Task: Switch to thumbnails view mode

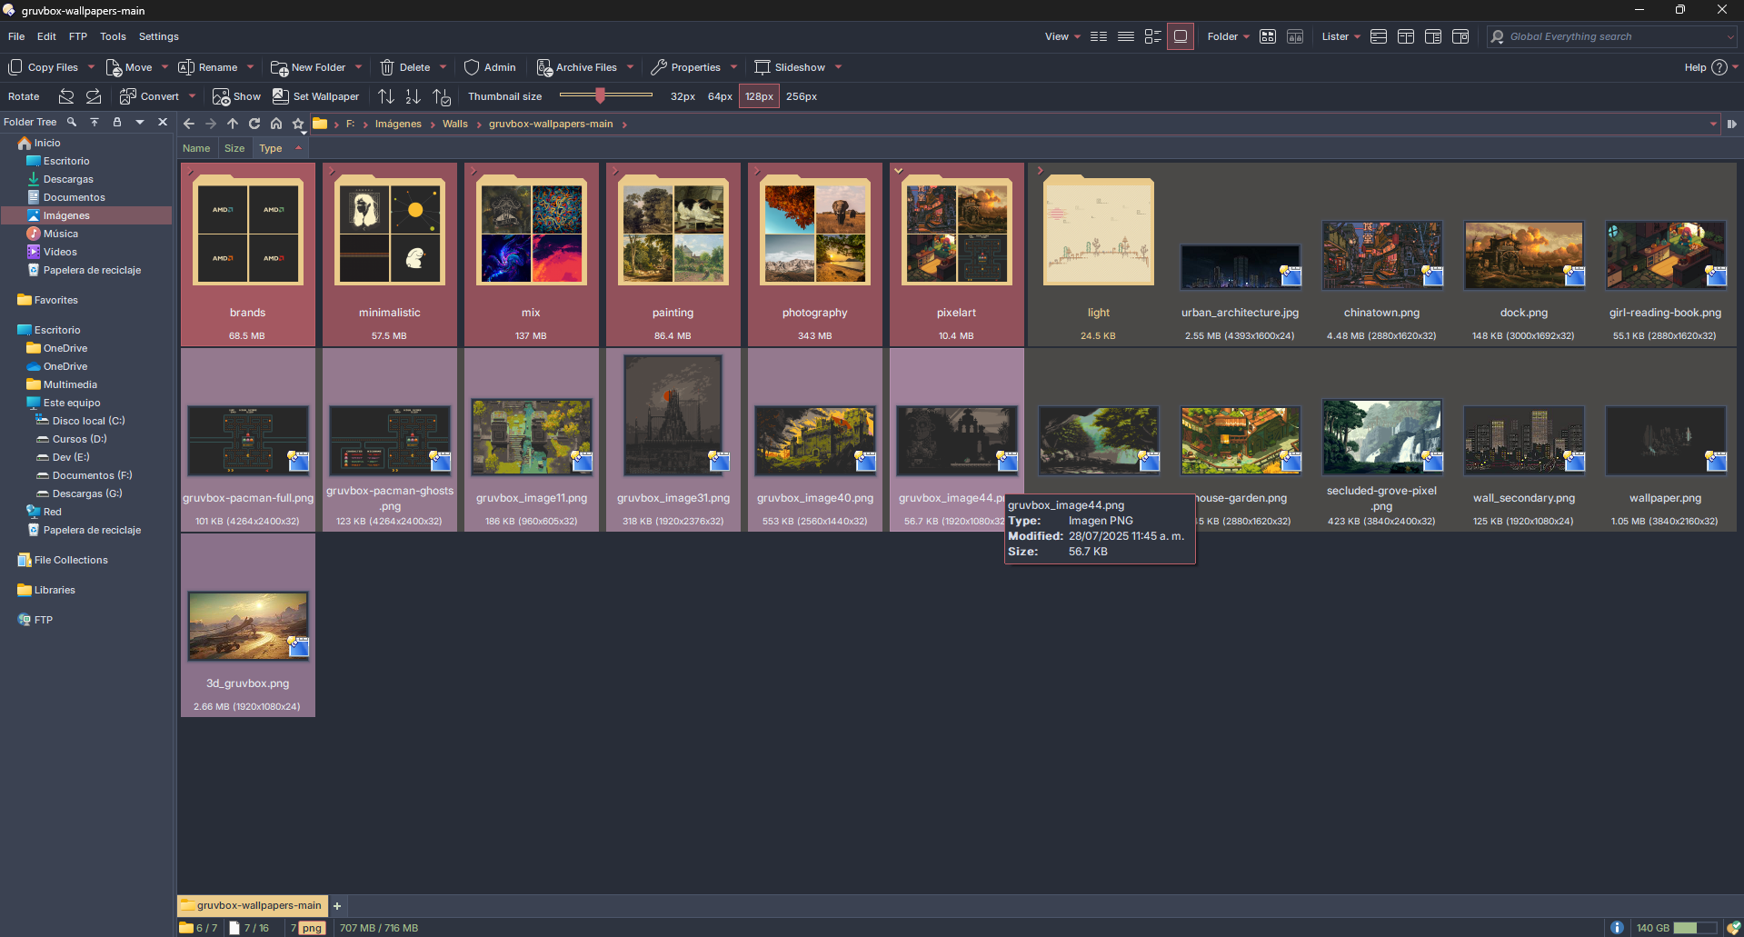Action: [x=1180, y=36]
